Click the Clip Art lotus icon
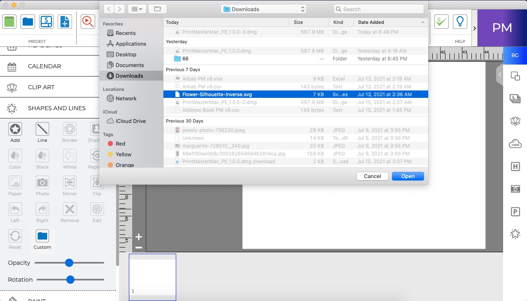The width and height of the screenshot is (527, 301). click(12, 87)
